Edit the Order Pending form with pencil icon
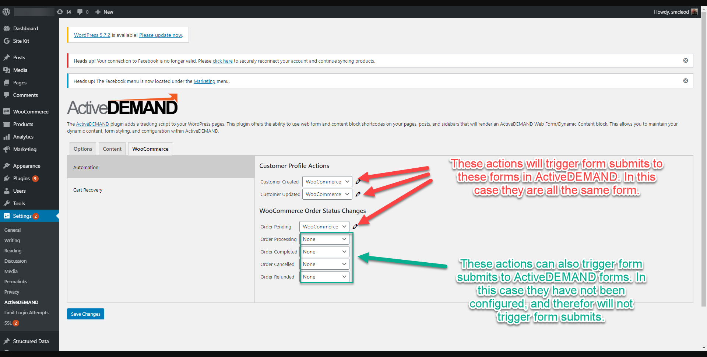The height and width of the screenshot is (357, 707). pos(355,227)
